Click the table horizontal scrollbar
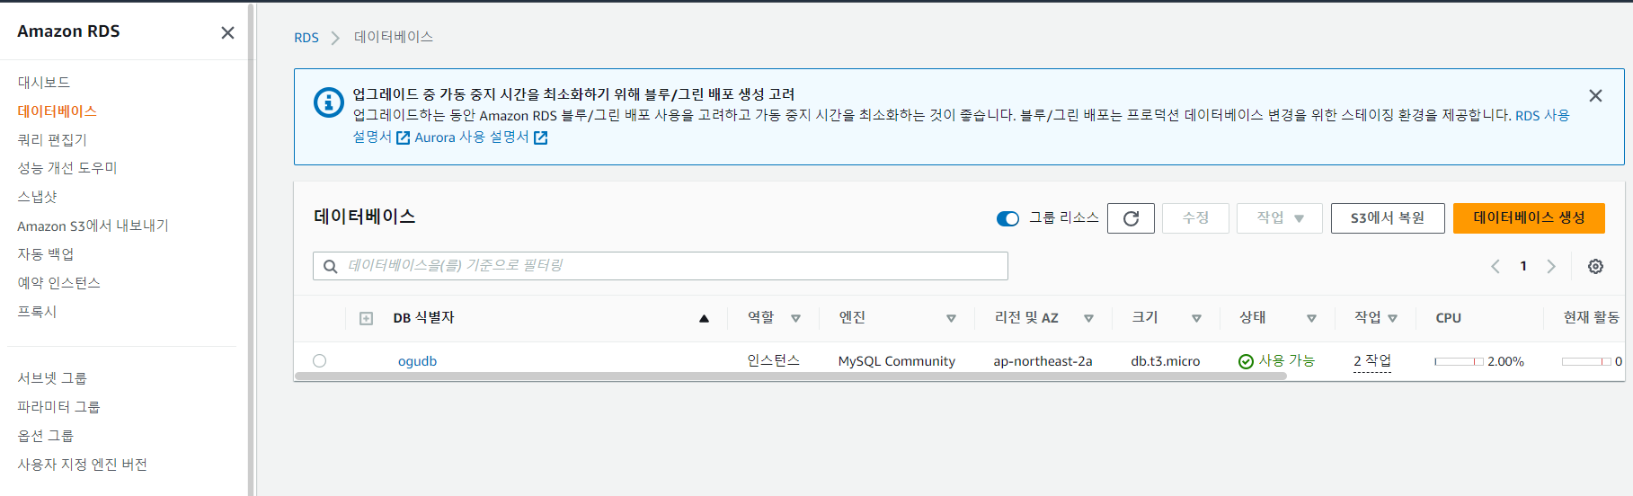The image size is (1633, 496). pos(791,376)
